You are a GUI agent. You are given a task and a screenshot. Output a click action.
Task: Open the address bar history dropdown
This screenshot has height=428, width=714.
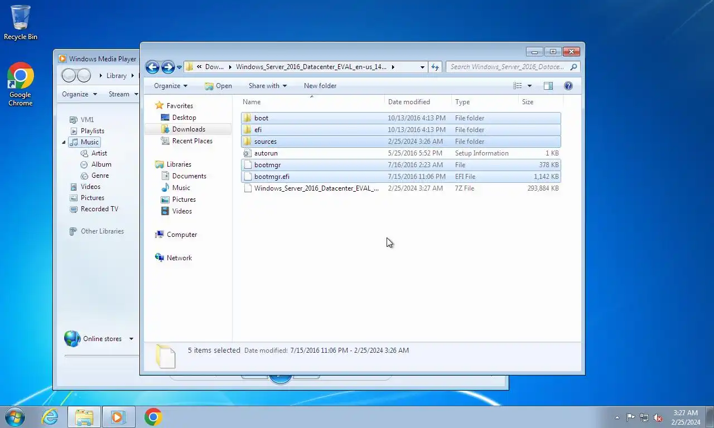coord(422,67)
